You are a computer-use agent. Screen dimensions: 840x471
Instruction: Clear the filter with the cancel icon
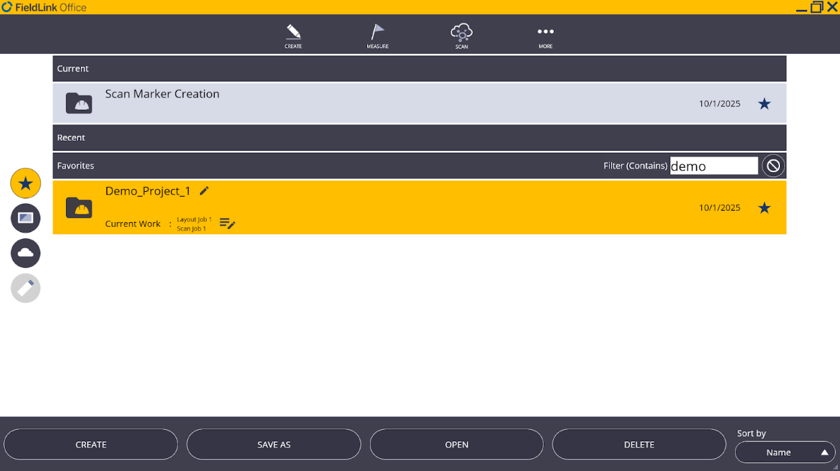tap(773, 166)
